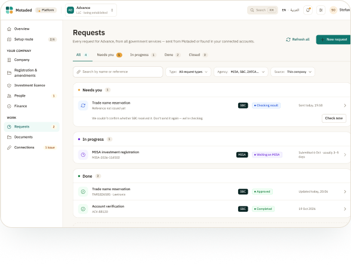This screenshot has width=351, height=266.
Task: Click the Motaded logo icon
Action: coord(9,10)
